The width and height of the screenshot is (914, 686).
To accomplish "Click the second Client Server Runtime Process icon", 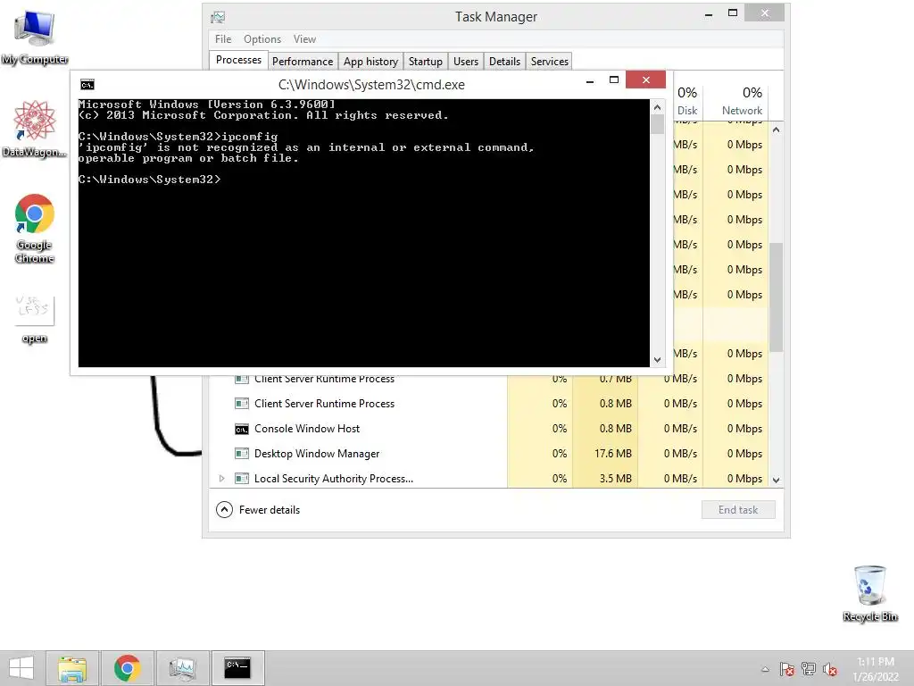I will [241, 403].
